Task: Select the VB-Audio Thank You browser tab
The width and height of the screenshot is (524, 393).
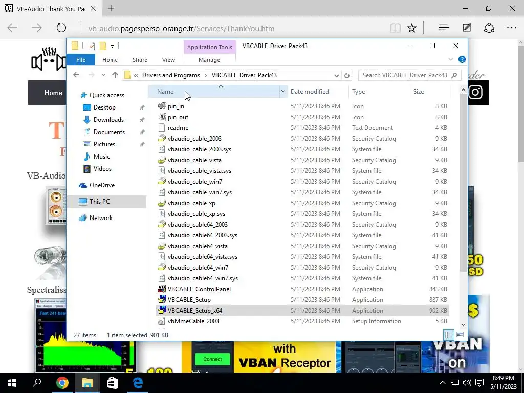Action: [x=51, y=9]
